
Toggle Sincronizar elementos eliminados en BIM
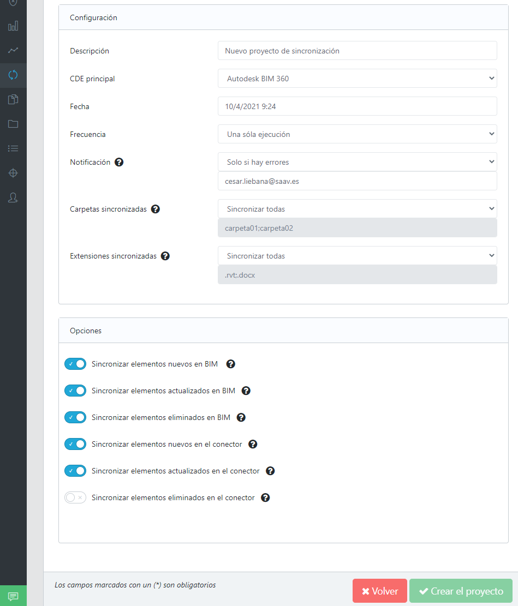pos(75,417)
